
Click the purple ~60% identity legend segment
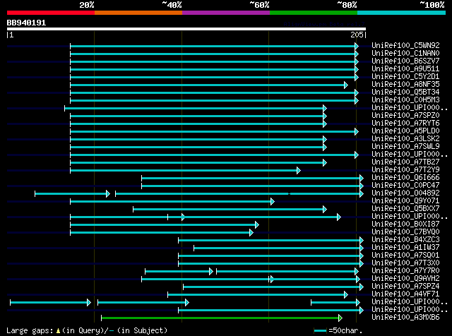[x=226, y=13]
